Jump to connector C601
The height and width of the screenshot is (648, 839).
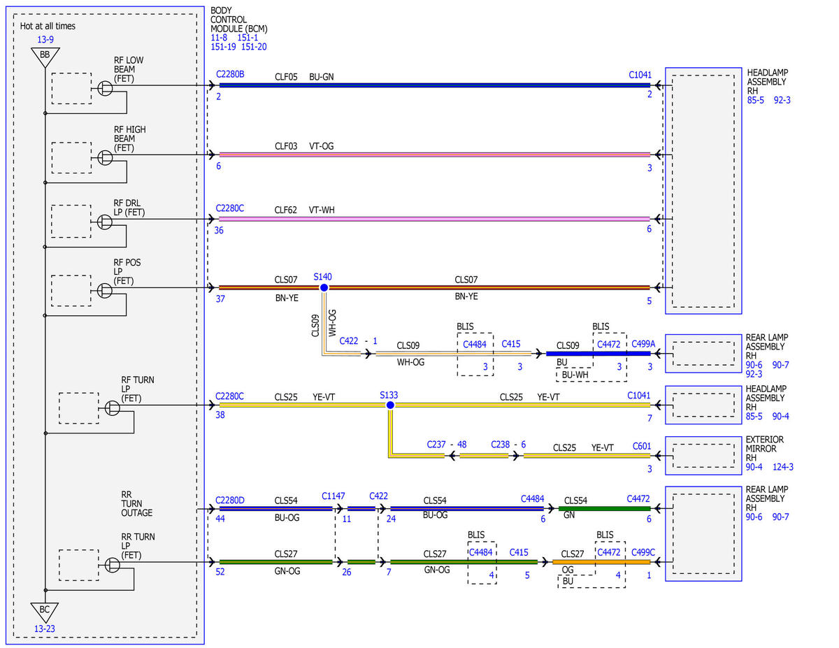pyautogui.click(x=643, y=446)
